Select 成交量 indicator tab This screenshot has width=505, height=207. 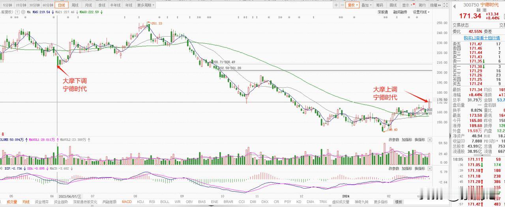click(x=12, y=202)
